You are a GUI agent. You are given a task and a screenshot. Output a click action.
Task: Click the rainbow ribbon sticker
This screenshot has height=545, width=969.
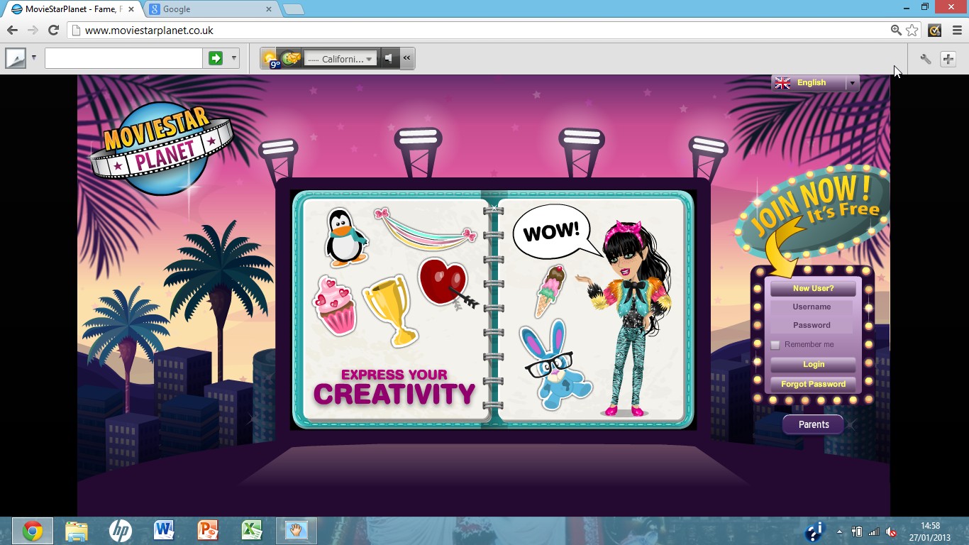[425, 229]
